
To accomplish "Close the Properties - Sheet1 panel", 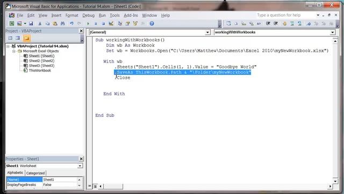I will [x=81, y=159].
